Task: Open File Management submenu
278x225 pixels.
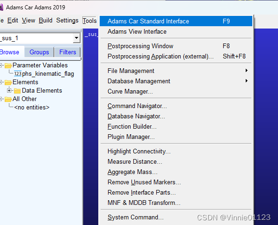Action: (x=176, y=71)
